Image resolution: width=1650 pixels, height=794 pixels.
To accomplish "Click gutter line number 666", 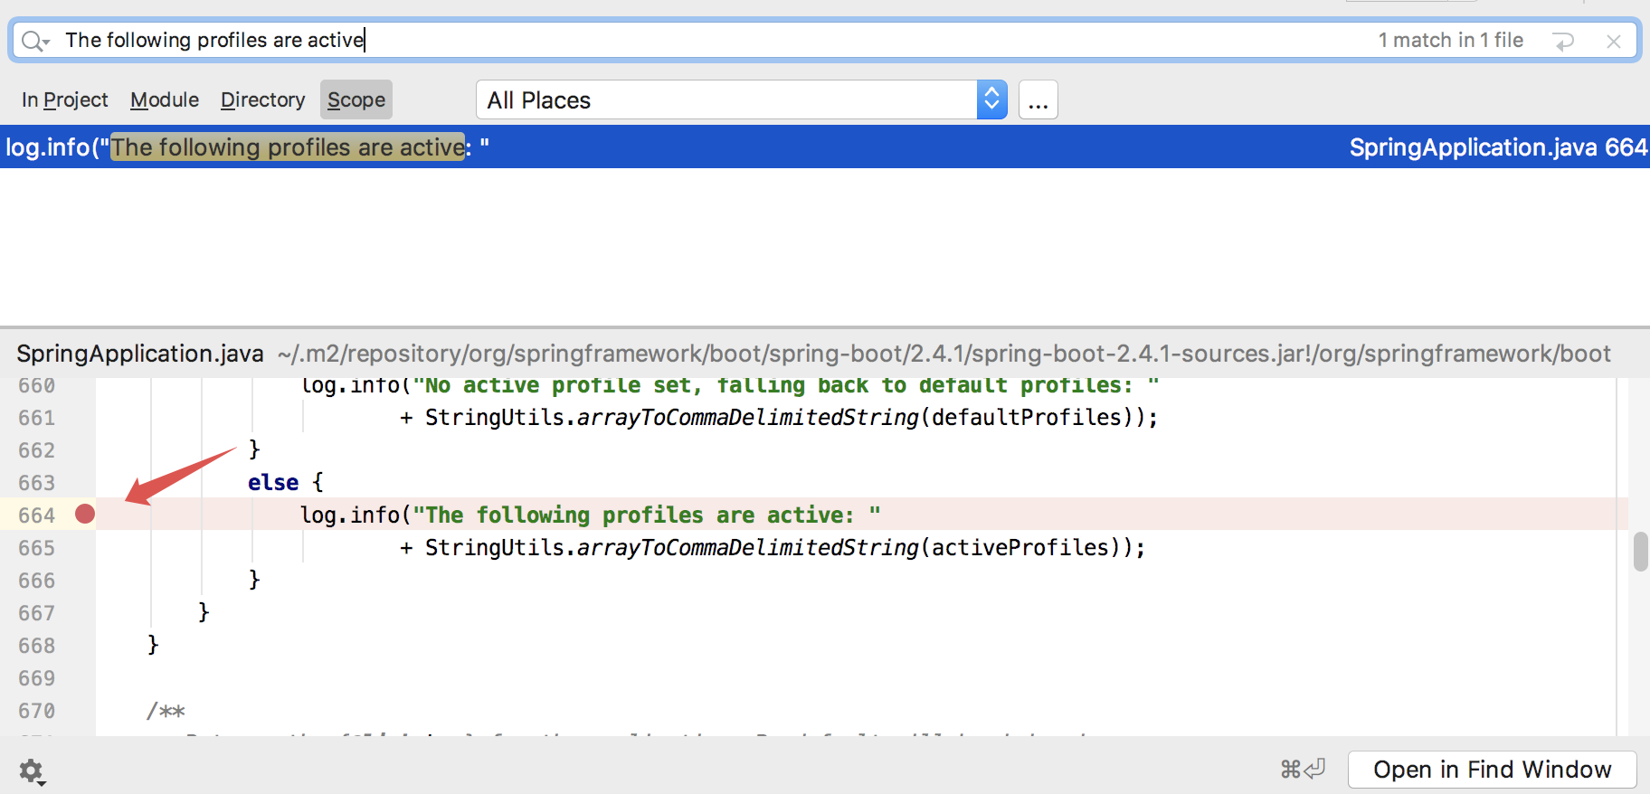I will tap(37, 581).
